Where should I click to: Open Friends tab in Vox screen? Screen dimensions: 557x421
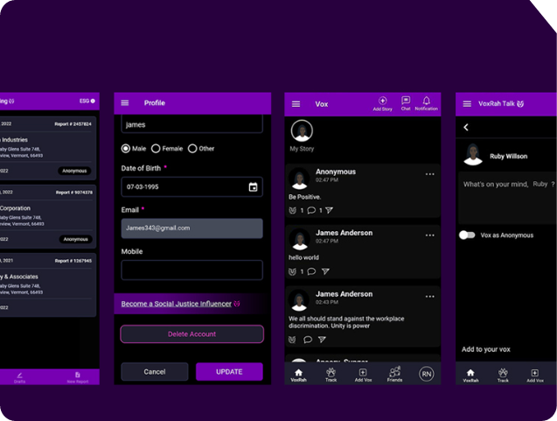click(394, 374)
